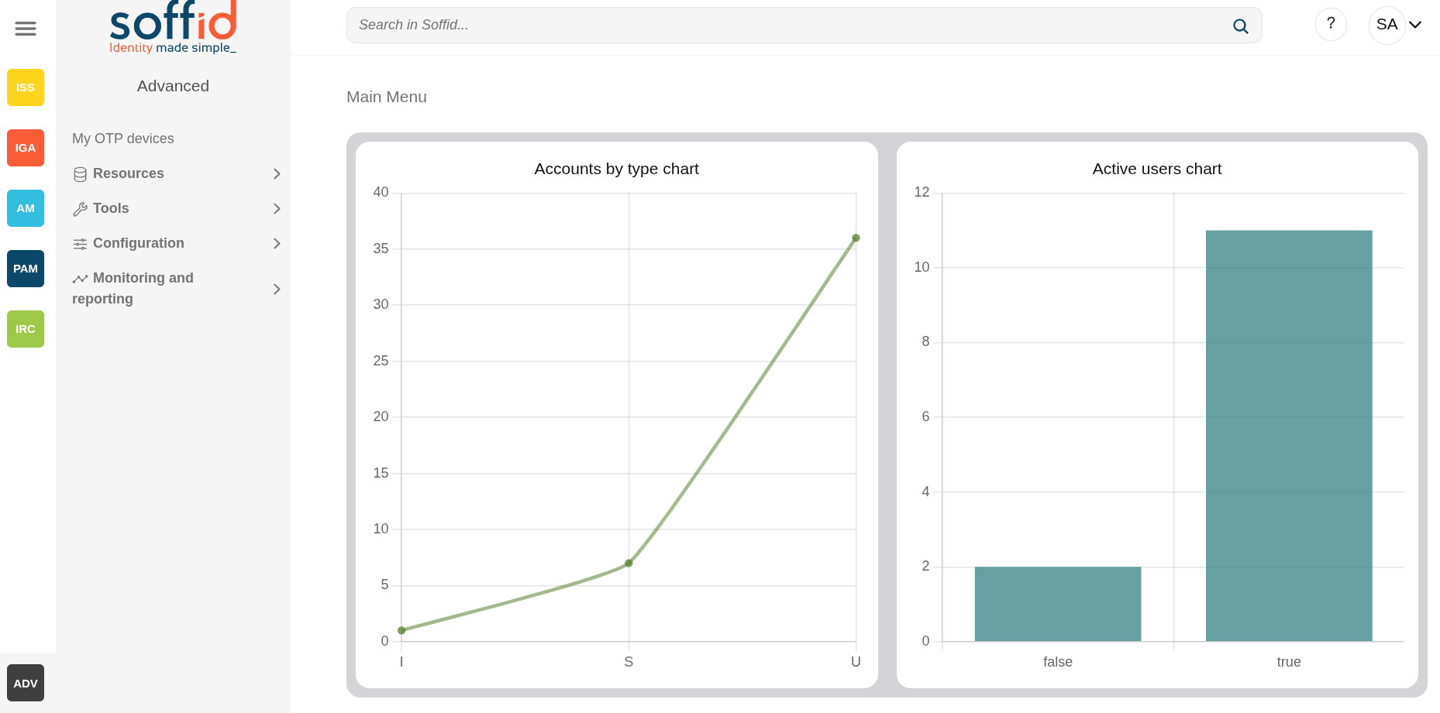Expand Monitoring and reporting chevron
The height and width of the screenshot is (713, 1440).
pos(277,289)
